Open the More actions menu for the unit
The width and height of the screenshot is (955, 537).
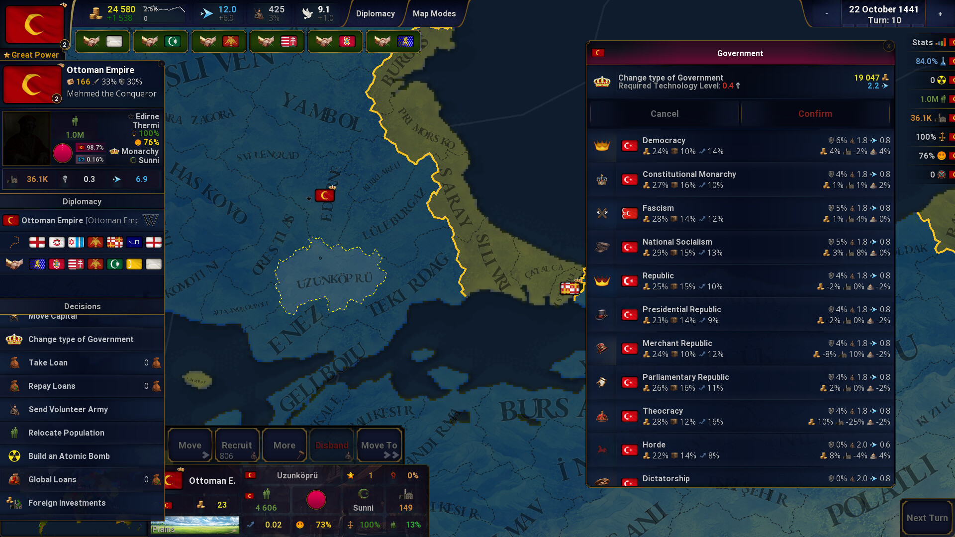click(284, 445)
